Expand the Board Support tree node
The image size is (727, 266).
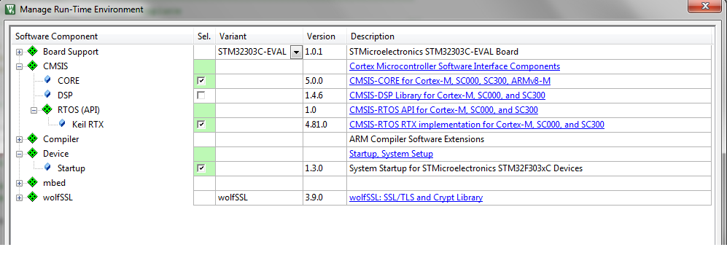point(19,52)
